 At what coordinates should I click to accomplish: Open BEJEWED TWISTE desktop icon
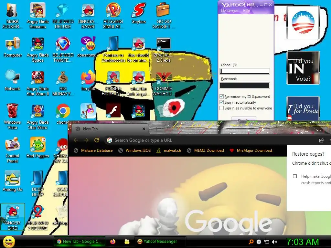pyautogui.click(x=63, y=49)
